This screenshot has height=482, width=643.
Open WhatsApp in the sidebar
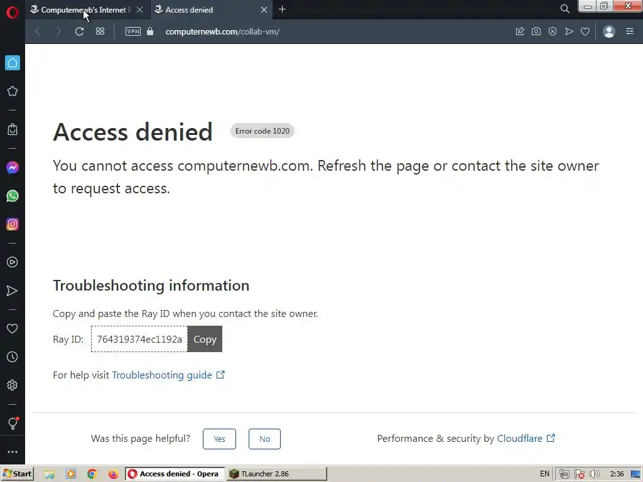13,196
